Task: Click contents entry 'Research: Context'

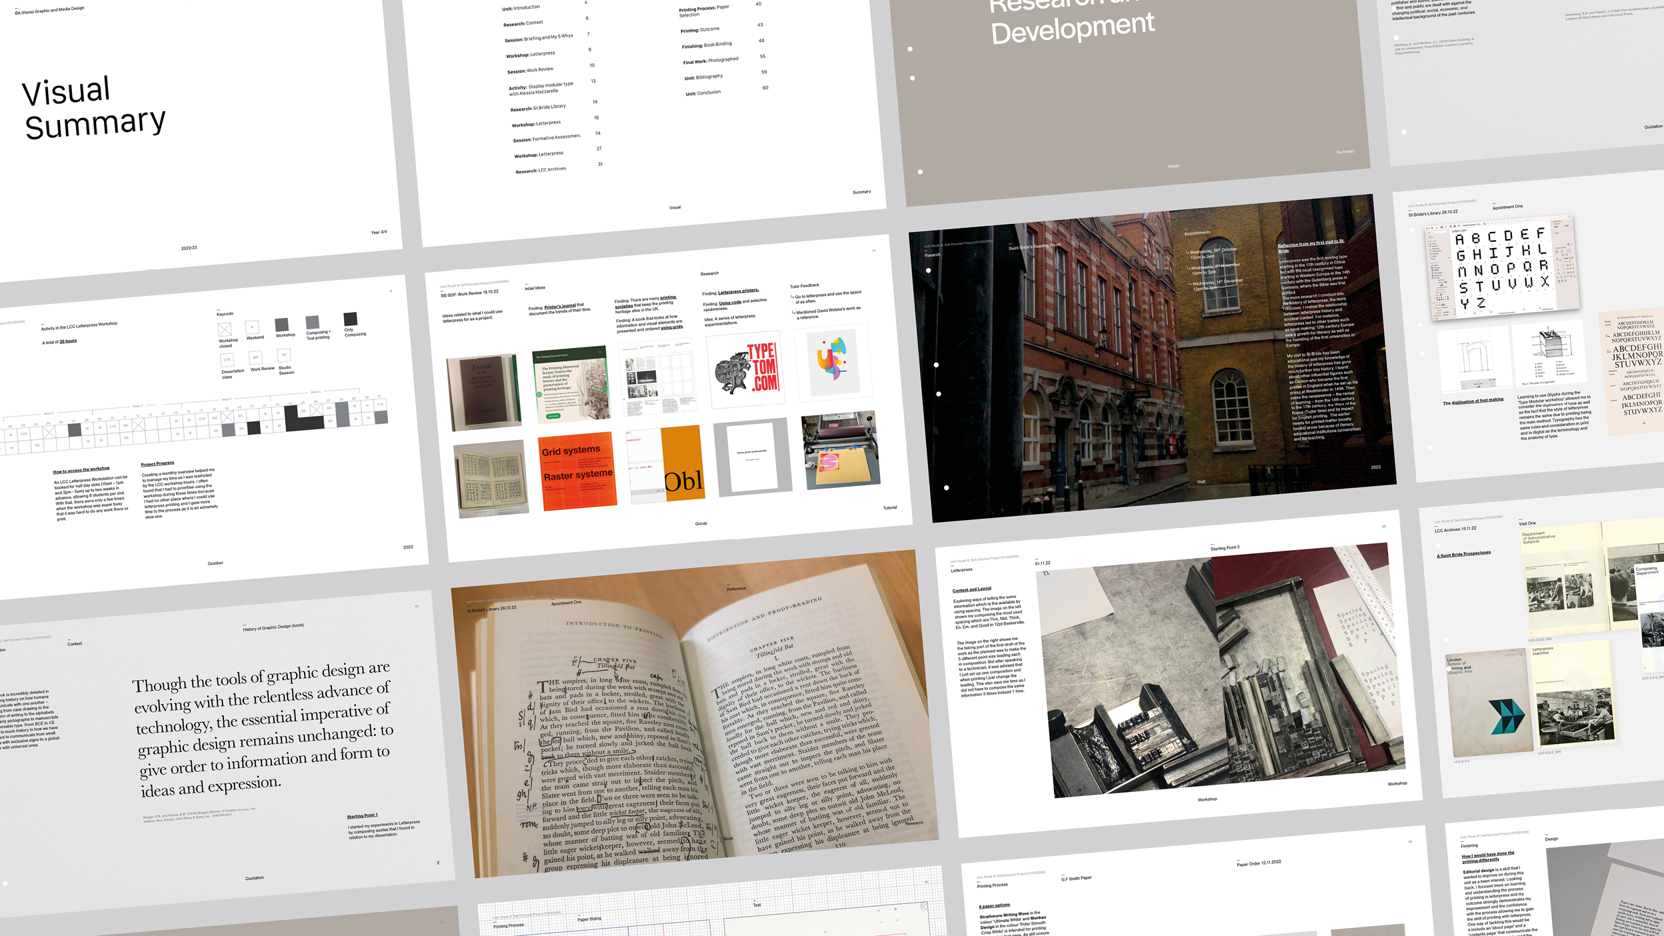Action: [523, 23]
